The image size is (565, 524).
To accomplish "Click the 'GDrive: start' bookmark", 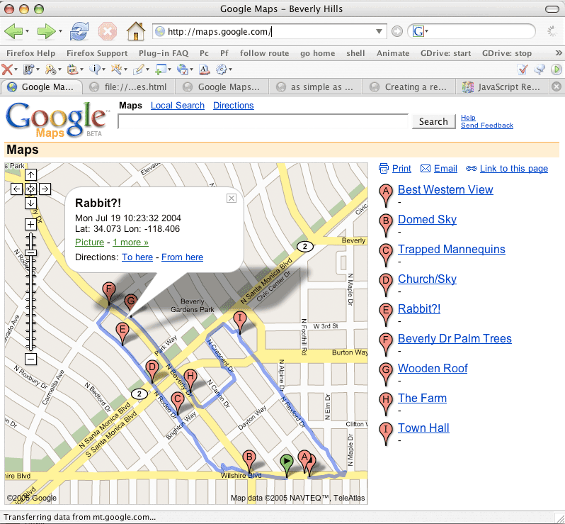I will [x=446, y=53].
